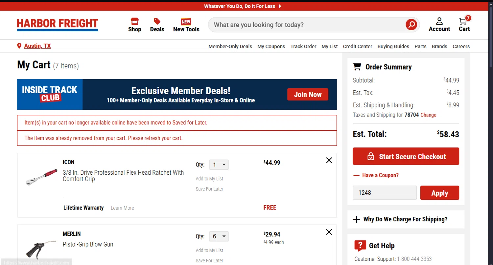Add MERLIN blow gun to My List
493x265 pixels.
pyautogui.click(x=209, y=250)
